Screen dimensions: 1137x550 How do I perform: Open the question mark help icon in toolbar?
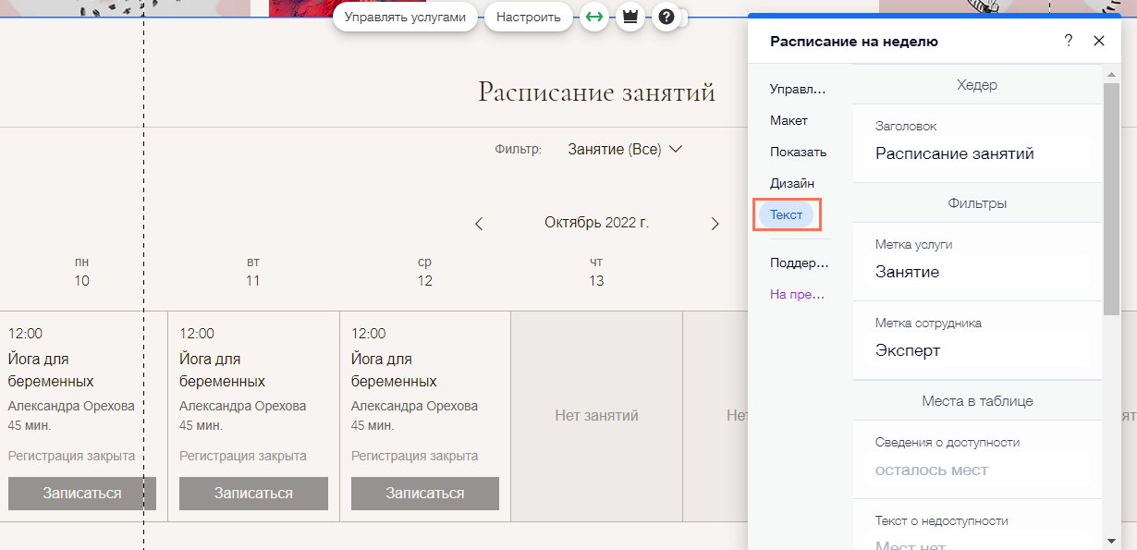(x=666, y=18)
